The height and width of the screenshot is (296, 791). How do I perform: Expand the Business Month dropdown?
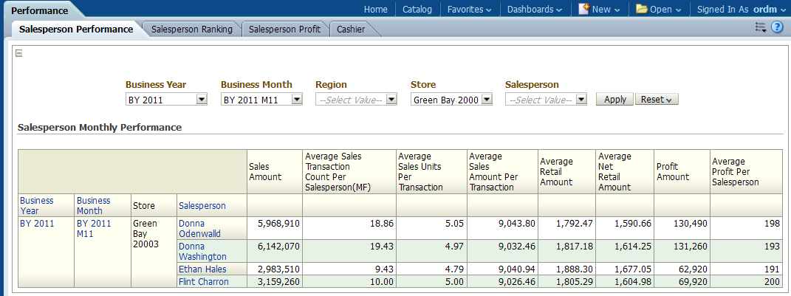coord(296,100)
